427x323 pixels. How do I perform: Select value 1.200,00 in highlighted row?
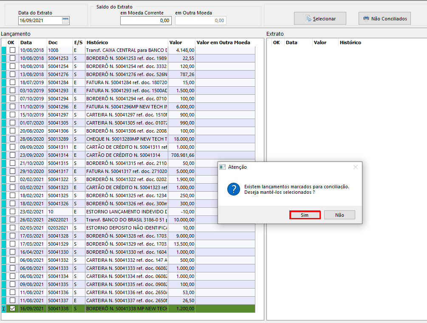[182, 309]
